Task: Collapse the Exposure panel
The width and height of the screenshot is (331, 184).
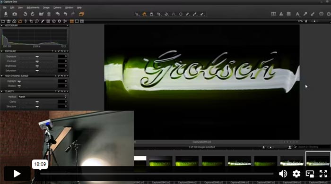Action: pos(2,51)
